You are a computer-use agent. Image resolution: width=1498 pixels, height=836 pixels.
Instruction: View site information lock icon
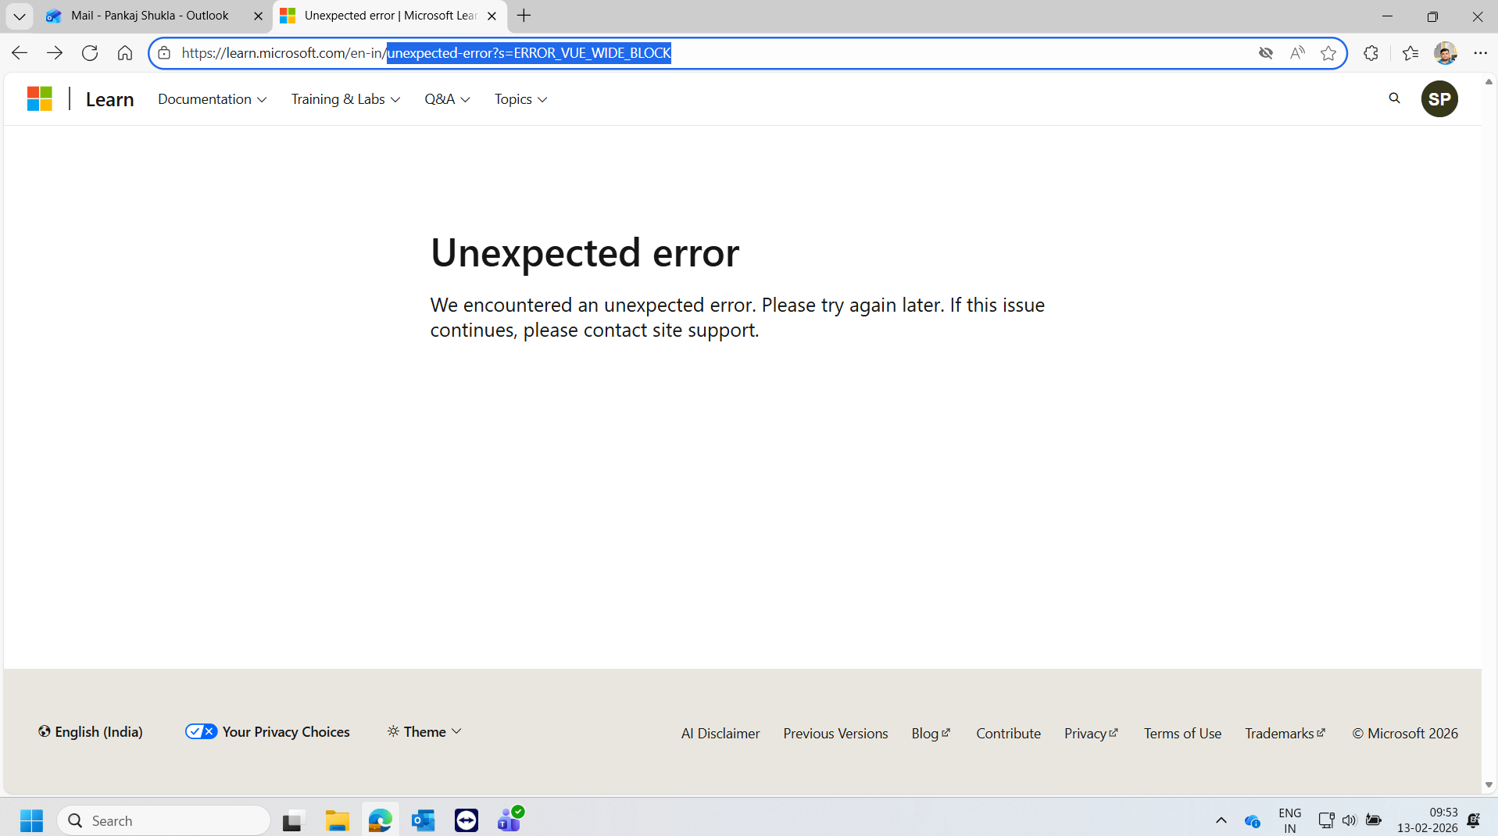[x=164, y=53]
